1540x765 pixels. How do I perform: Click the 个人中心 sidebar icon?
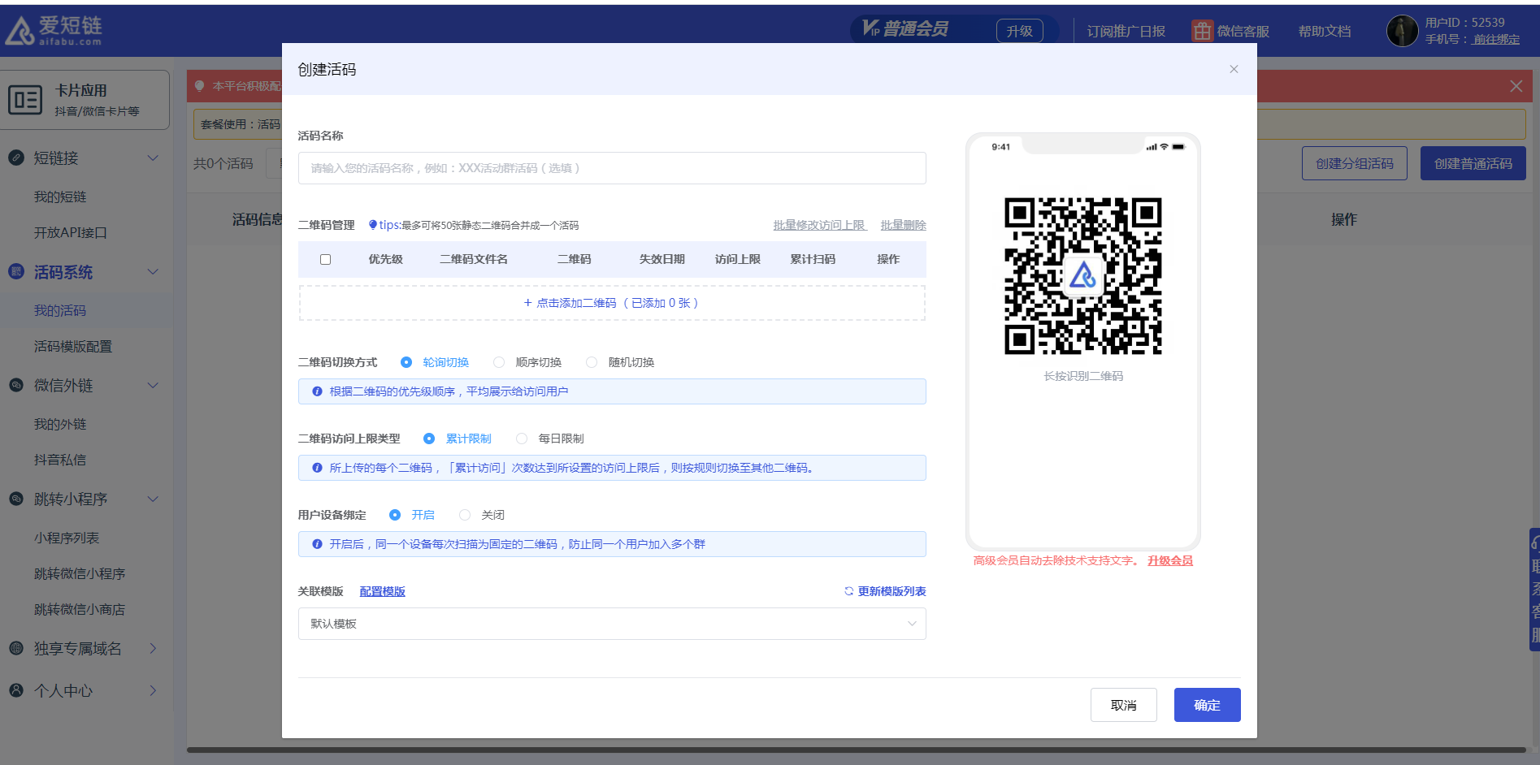[x=16, y=690]
